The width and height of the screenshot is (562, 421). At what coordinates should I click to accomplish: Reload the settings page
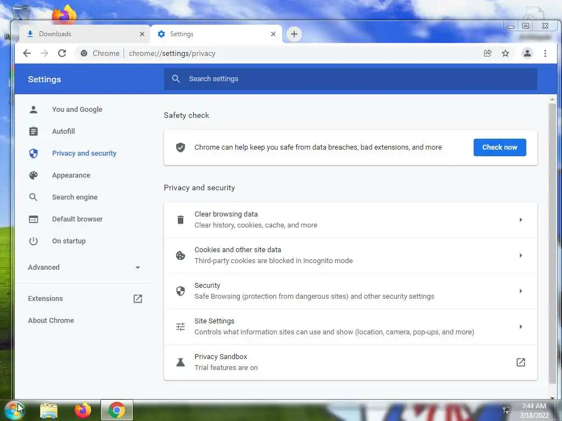pos(62,53)
